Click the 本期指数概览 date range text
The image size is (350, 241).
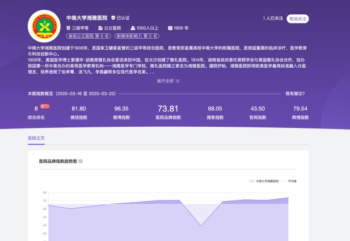[x=72, y=93]
